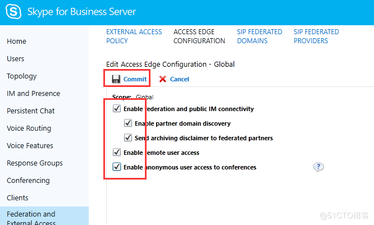Image resolution: width=374 pixels, height=225 pixels.
Task: Go to Home in the sidebar
Action: [x=16, y=41]
